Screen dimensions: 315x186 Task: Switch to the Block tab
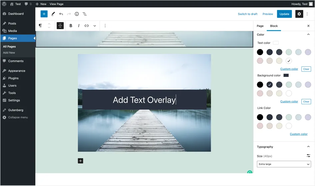point(274,26)
